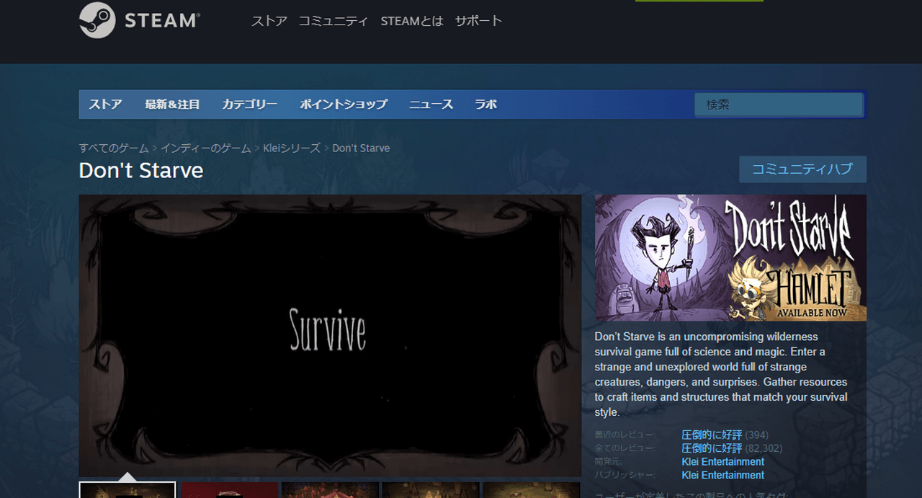Open the コミュニティ menu in the top bar
This screenshot has width=922, height=498.
pos(333,21)
